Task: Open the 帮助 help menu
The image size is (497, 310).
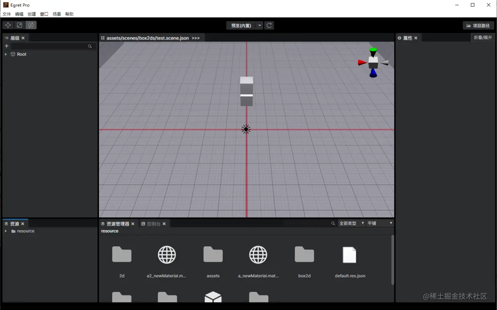Action: [x=69, y=14]
